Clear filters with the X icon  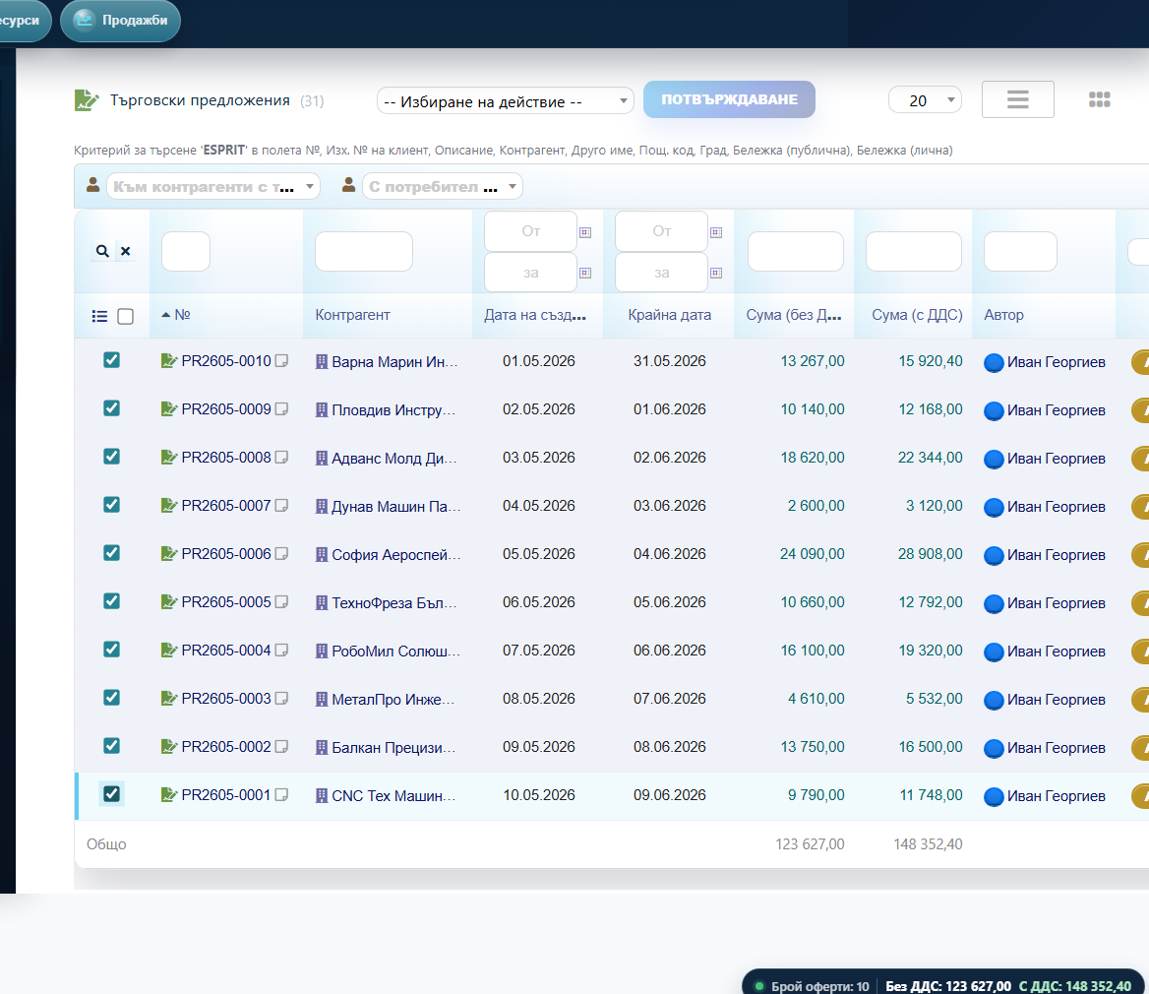point(126,251)
